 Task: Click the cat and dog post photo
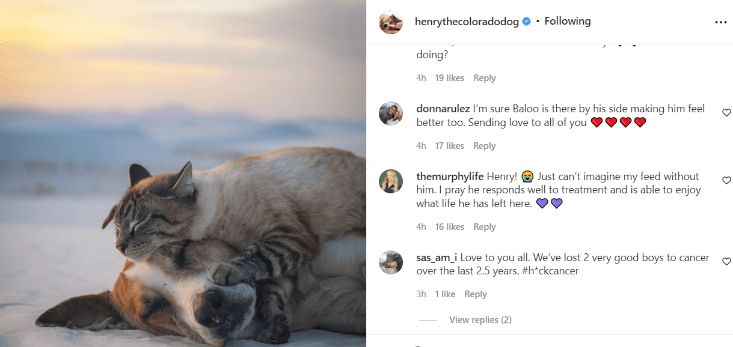pos(183,173)
